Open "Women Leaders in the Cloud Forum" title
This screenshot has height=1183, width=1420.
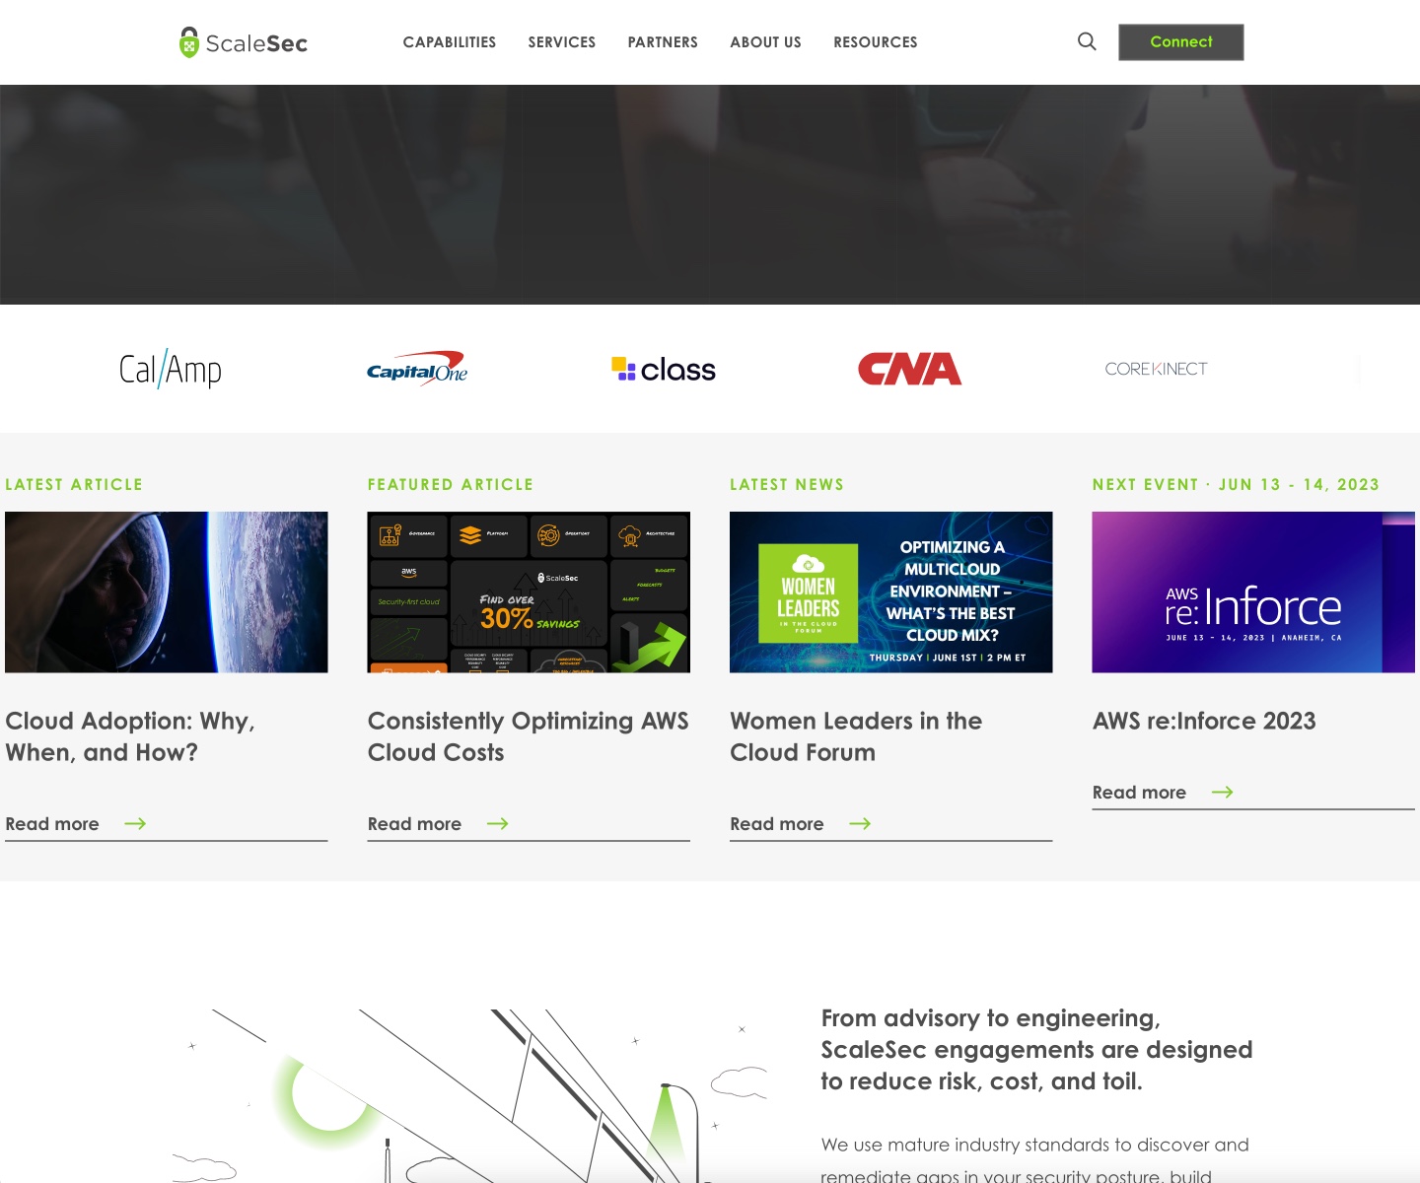pos(856,736)
